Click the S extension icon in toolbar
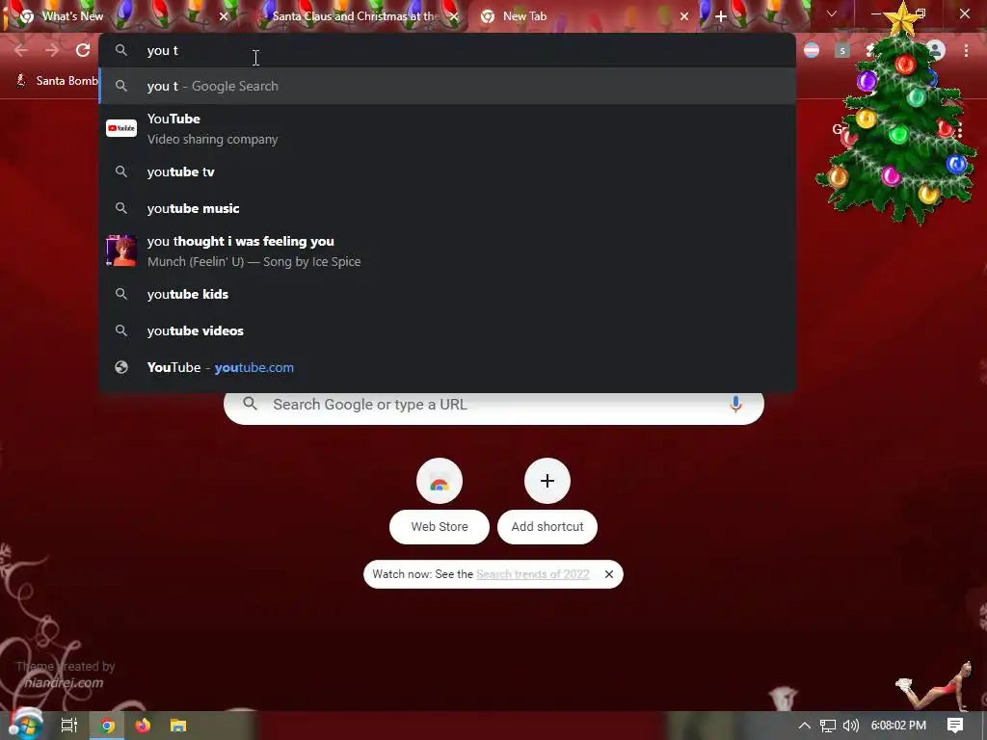This screenshot has width=987, height=740. [x=842, y=50]
